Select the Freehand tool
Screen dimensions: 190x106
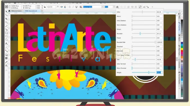pos(7,26)
